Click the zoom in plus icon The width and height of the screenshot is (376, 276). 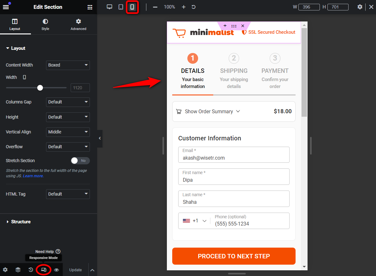tap(184, 7)
